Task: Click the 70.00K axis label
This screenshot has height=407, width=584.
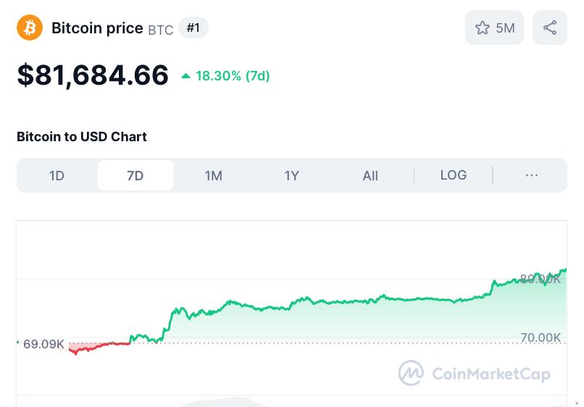Action: pos(541,337)
